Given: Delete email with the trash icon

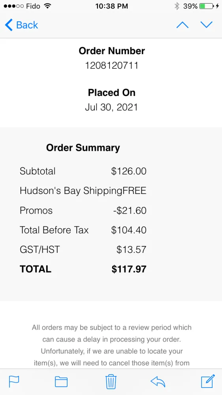Looking at the screenshot, I should coord(111,382).
